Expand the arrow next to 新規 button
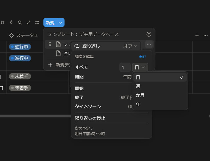 coord(61,22)
